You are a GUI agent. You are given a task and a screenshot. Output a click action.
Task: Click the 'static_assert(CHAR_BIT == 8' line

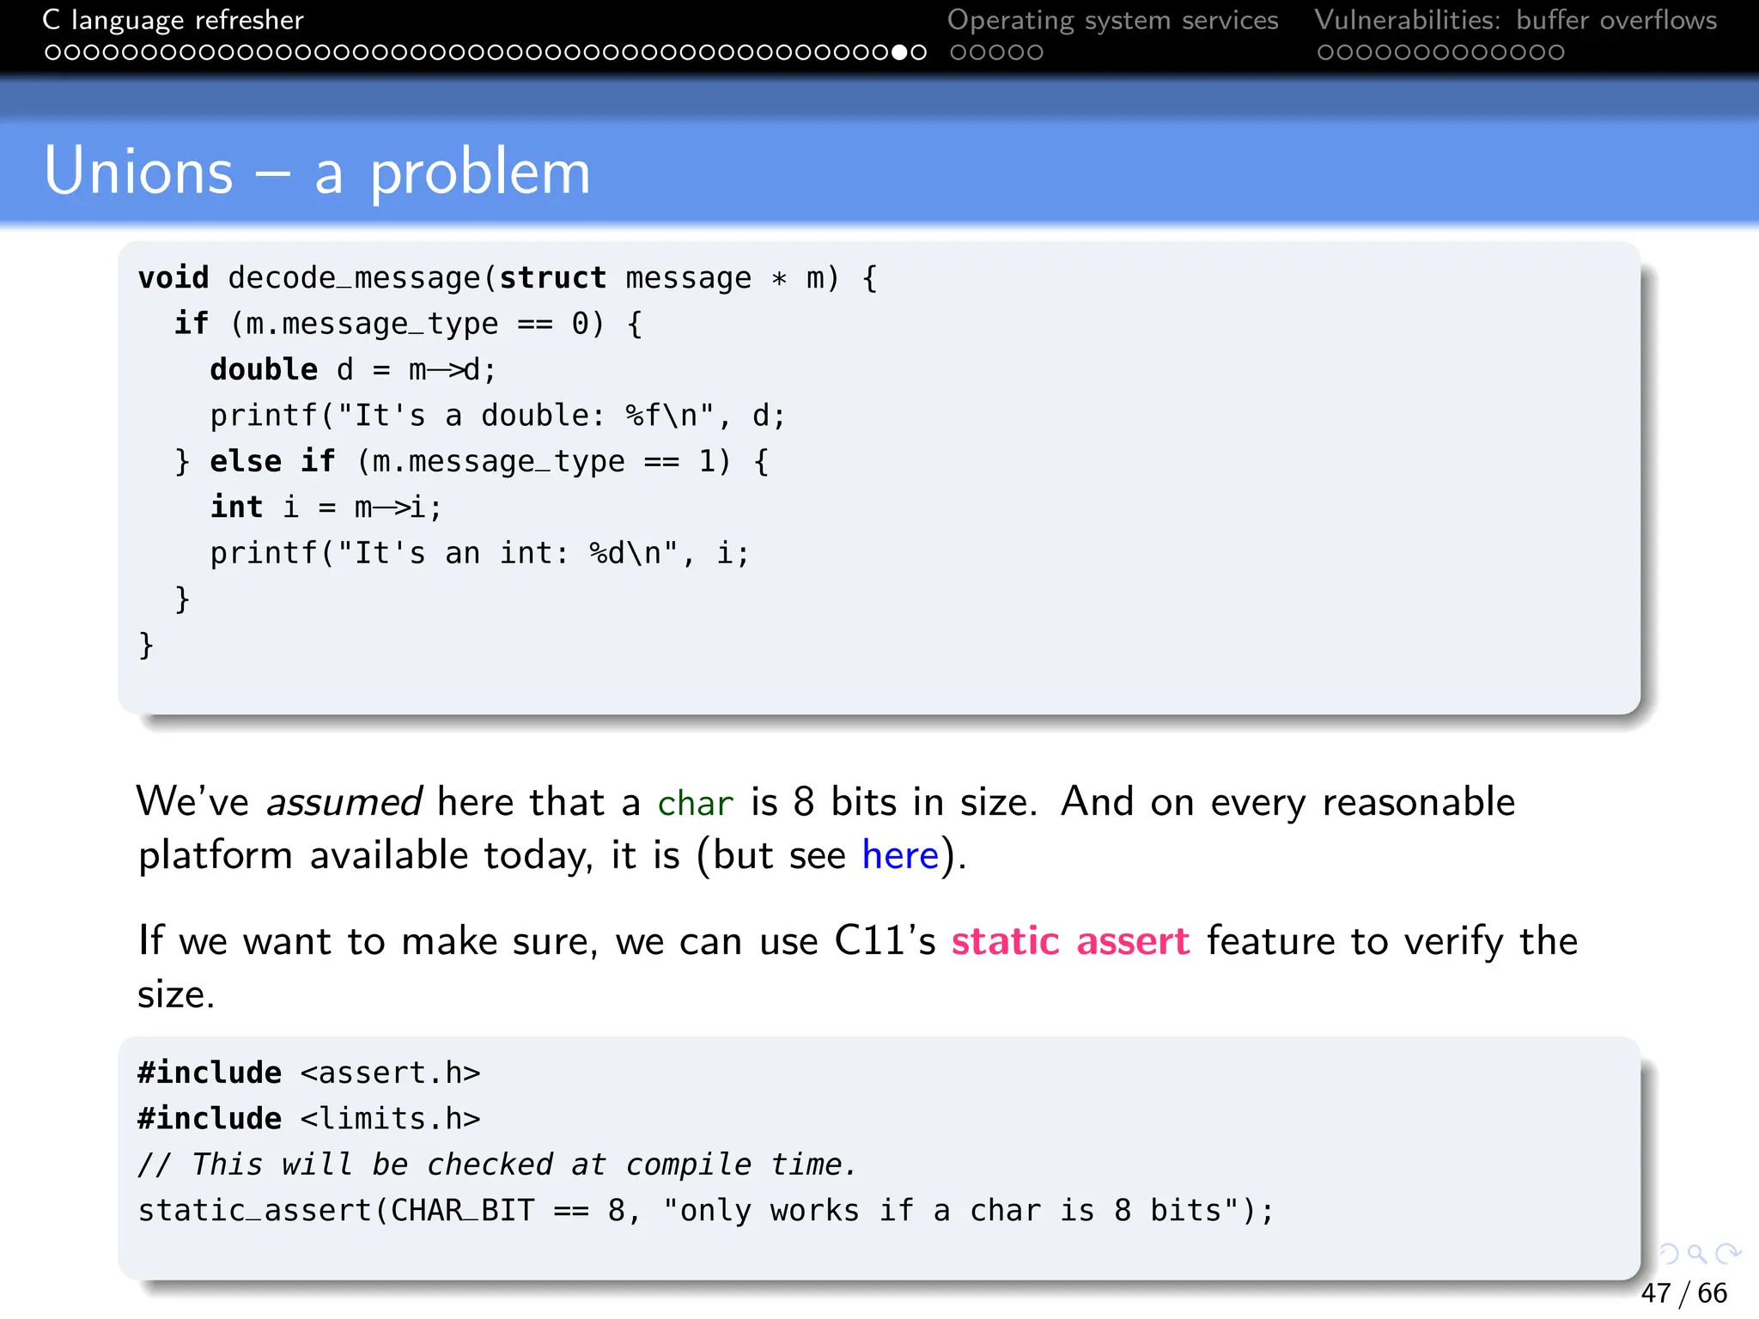click(x=706, y=1211)
